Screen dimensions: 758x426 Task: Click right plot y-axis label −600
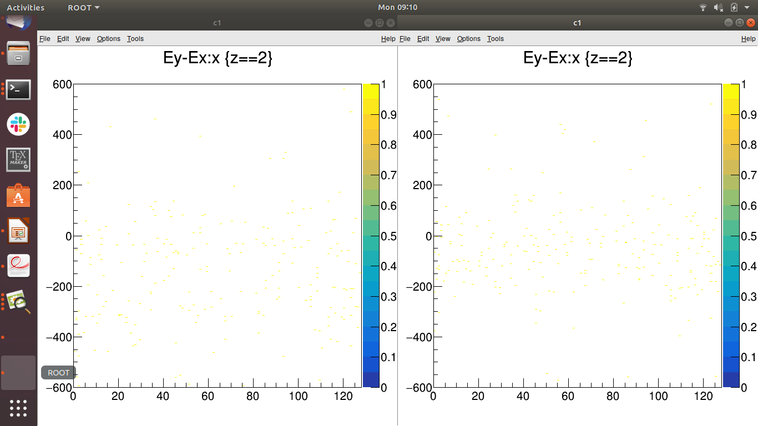[x=420, y=388]
